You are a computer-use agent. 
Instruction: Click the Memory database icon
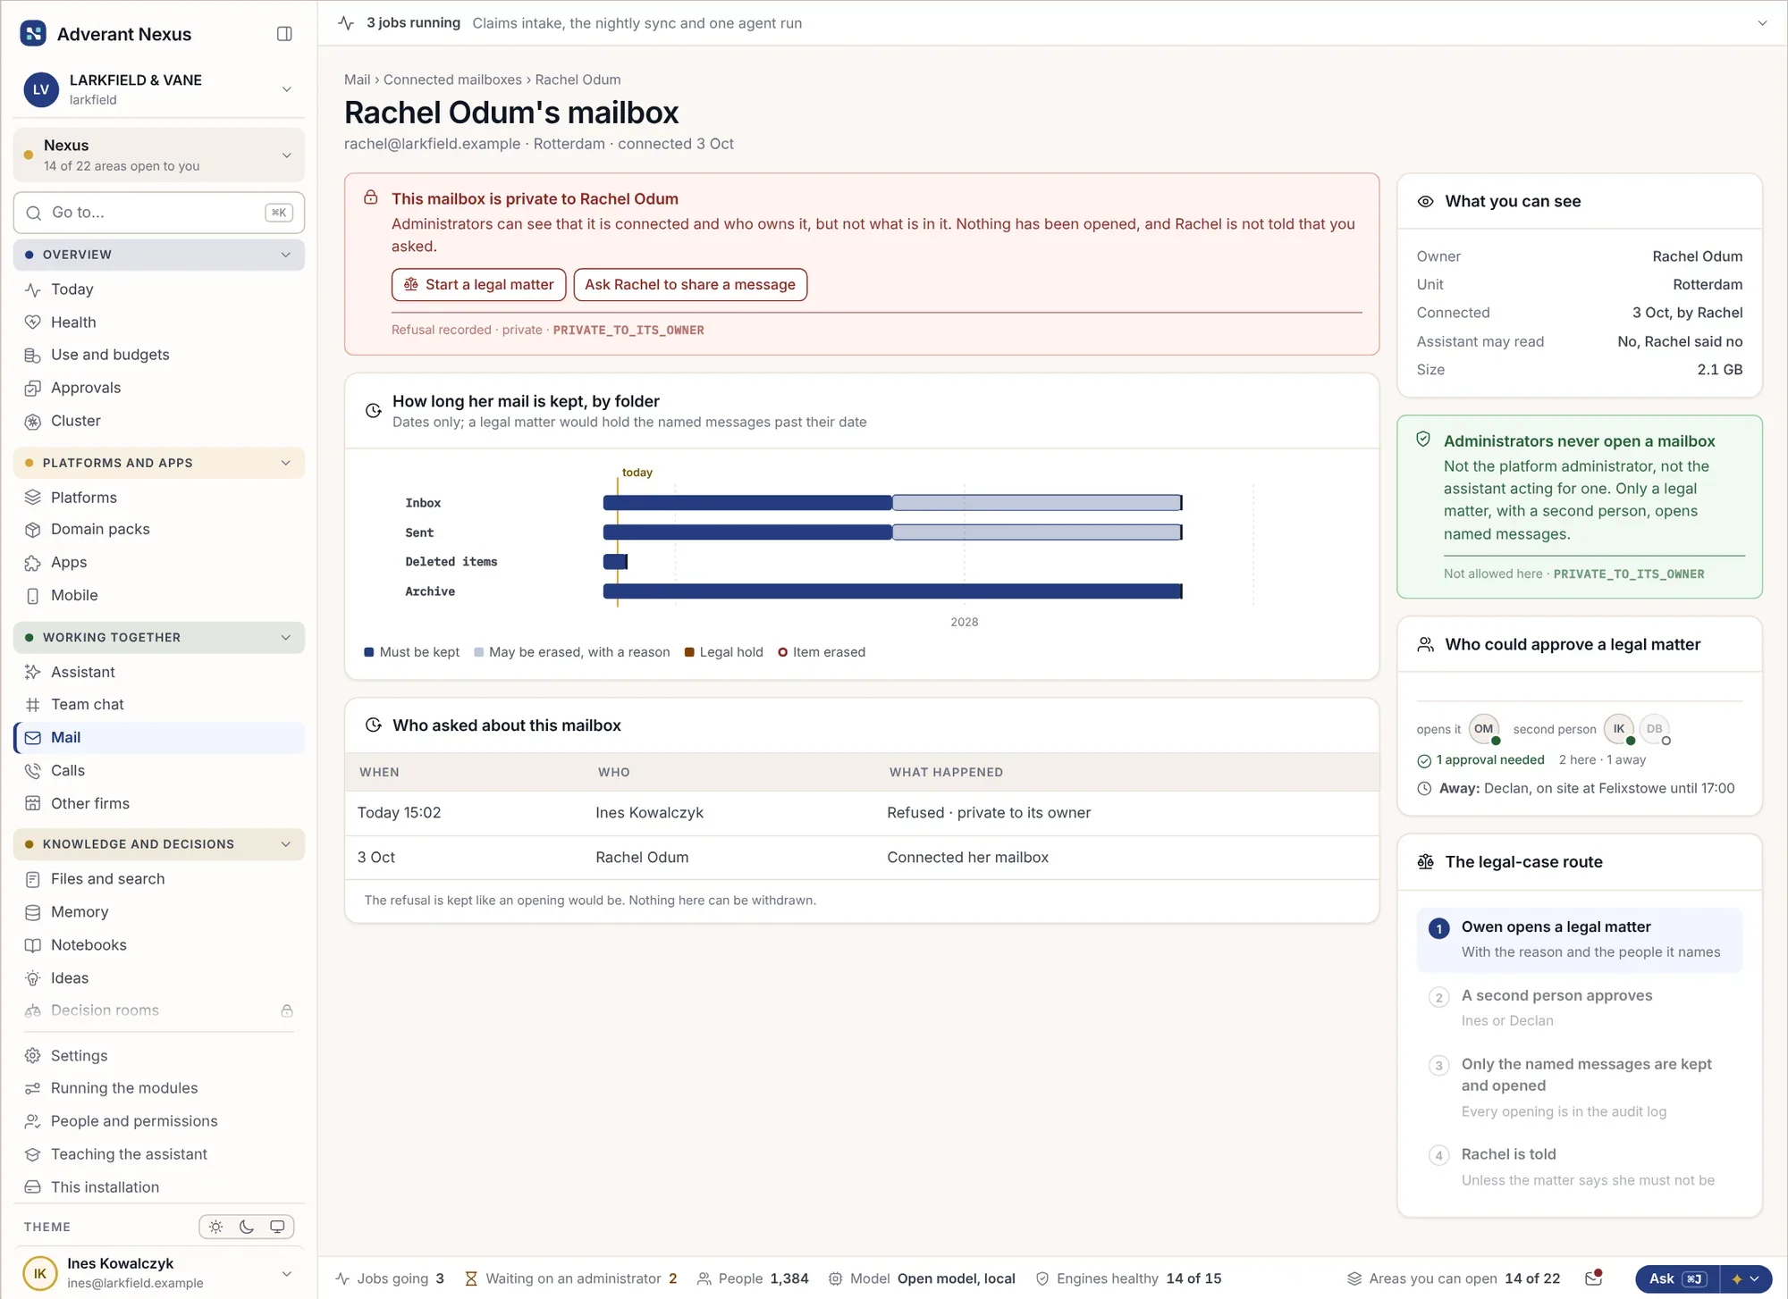33,912
